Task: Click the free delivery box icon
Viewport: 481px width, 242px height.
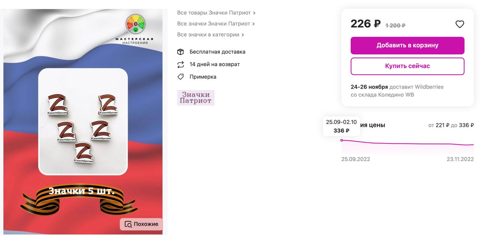Action: (181, 52)
